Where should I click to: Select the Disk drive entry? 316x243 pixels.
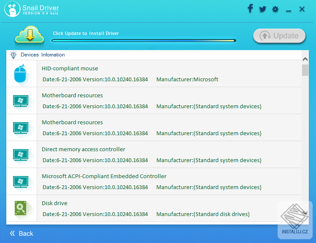click(154, 208)
